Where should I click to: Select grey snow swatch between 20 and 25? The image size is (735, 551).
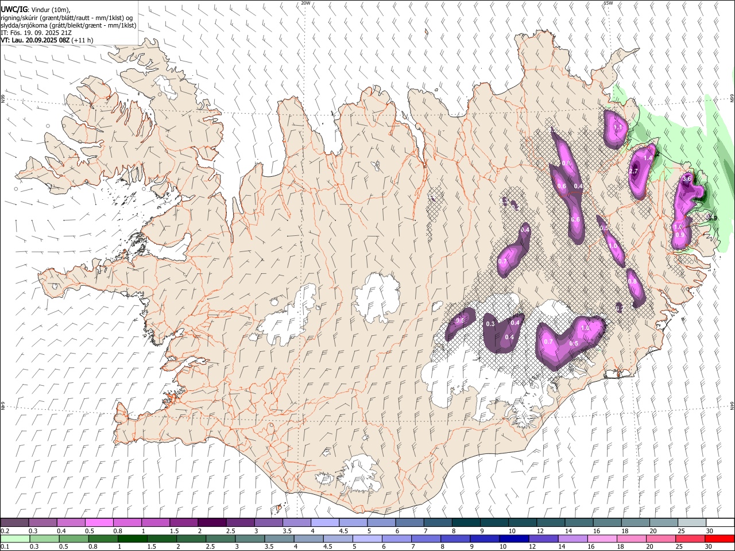(x=664, y=522)
